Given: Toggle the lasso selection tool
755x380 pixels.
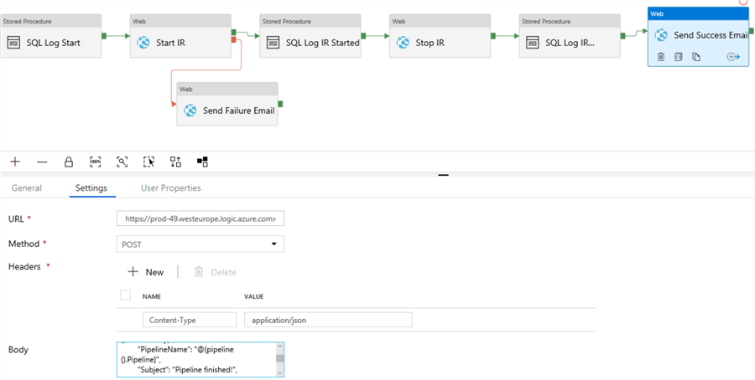Looking at the screenshot, I should [149, 162].
